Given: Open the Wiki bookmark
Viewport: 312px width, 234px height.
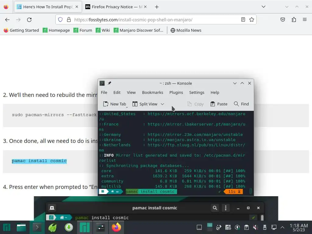Looking at the screenshot, I should click(103, 30).
